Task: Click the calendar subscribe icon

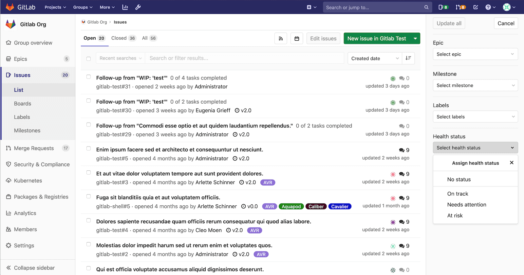Action: 297,39
